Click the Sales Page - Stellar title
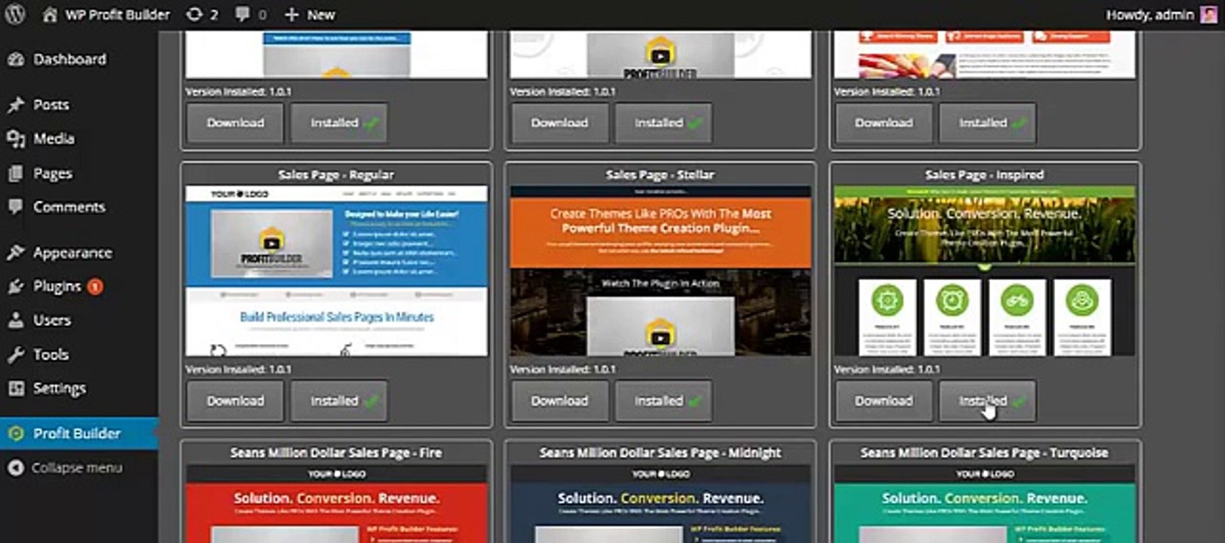The width and height of the screenshot is (1225, 543). tap(660, 175)
